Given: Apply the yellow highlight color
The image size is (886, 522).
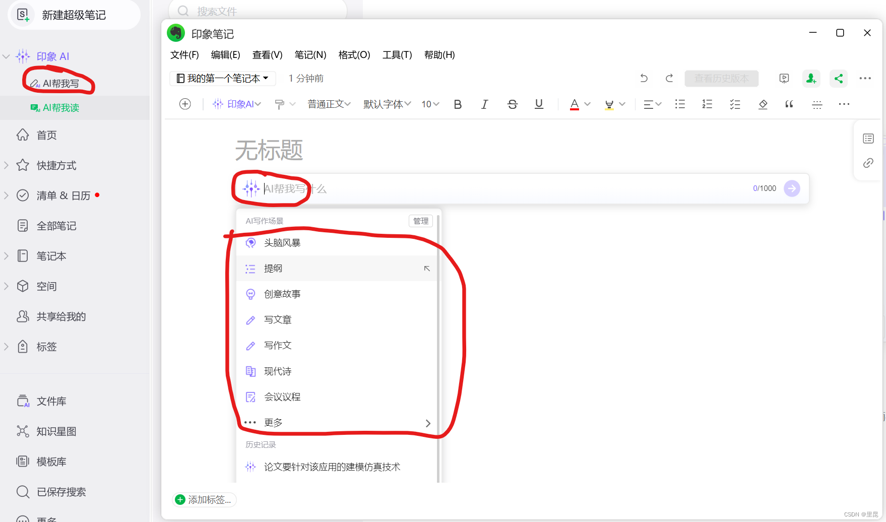Looking at the screenshot, I should pyautogui.click(x=609, y=104).
